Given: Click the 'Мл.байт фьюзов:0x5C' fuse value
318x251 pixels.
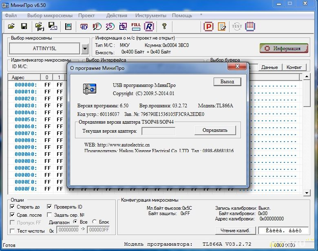Looking at the screenshot, I should pyautogui.click(x=169, y=208).
